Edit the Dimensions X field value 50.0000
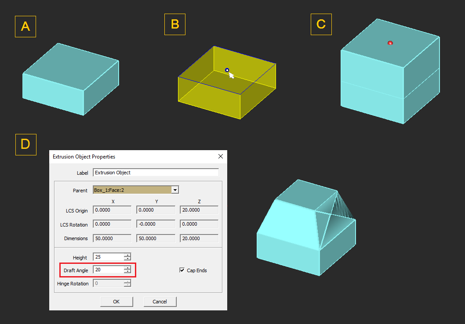 pyautogui.click(x=112, y=238)
